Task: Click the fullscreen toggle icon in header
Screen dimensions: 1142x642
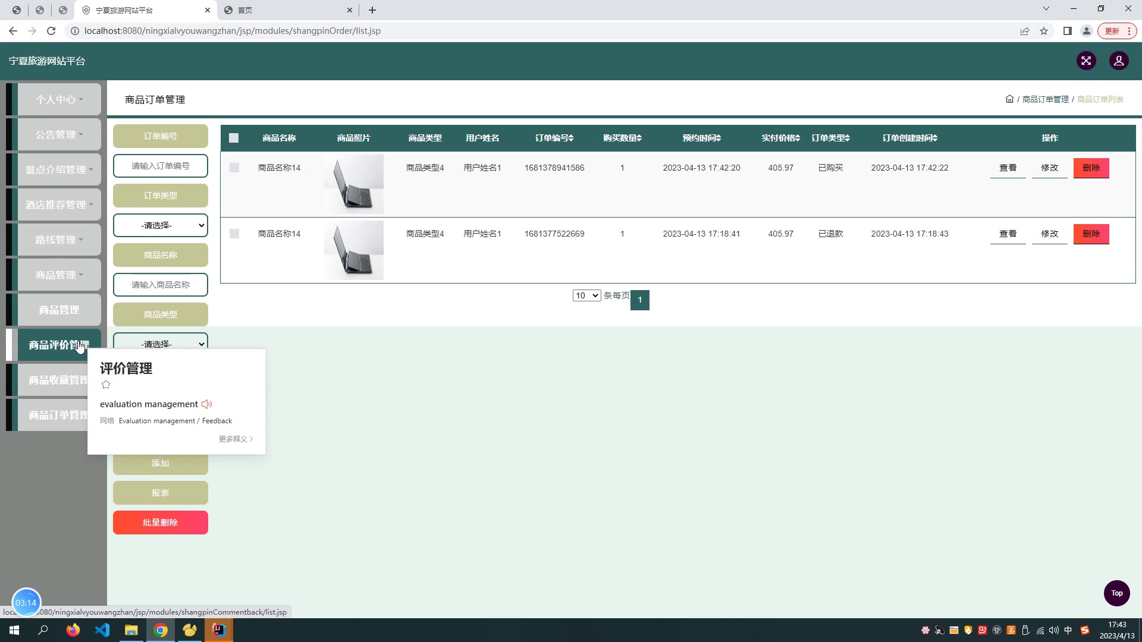Action: pyautogui.click(x=1086, y=61)
